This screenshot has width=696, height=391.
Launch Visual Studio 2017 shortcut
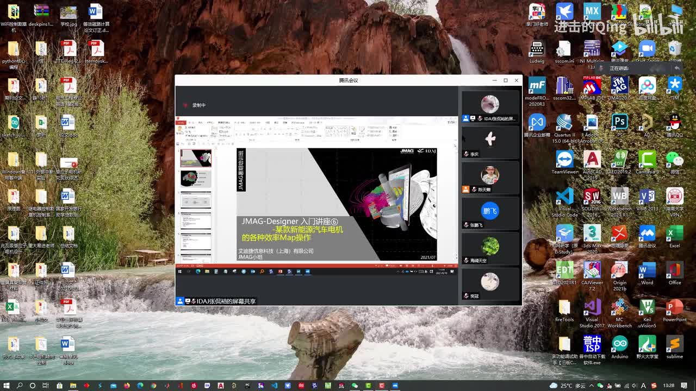click(592, 313)
